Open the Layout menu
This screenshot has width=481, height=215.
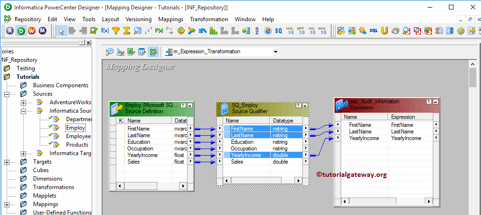[111, 19]
